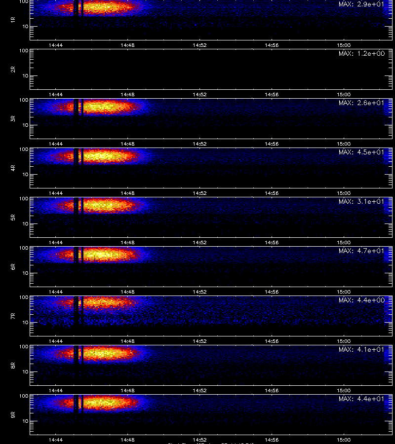The width and height of the screenshot is (395, 444).
Task: Click the 4R panel axis label
Action: tap(13, 168)
